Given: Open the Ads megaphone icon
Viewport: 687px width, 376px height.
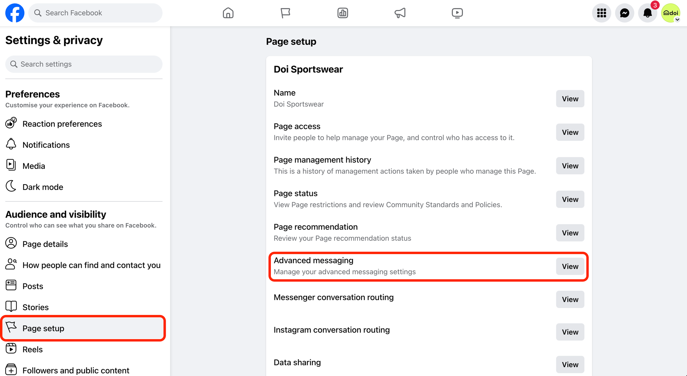Looking at the screenshot, I should pyautogui.click(x=400, y=13).
